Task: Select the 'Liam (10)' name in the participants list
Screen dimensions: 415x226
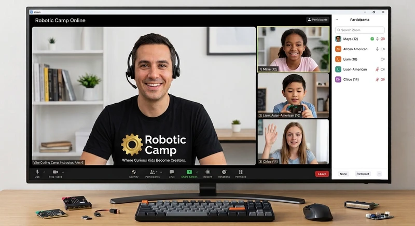Action: coord(350,59)
